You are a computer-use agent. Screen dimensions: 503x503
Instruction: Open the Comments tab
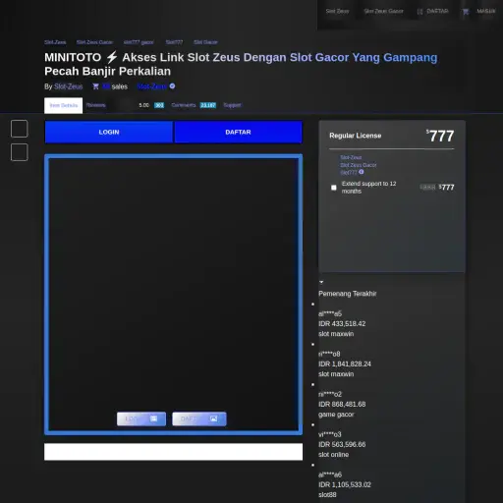click(x=184, y=105)
